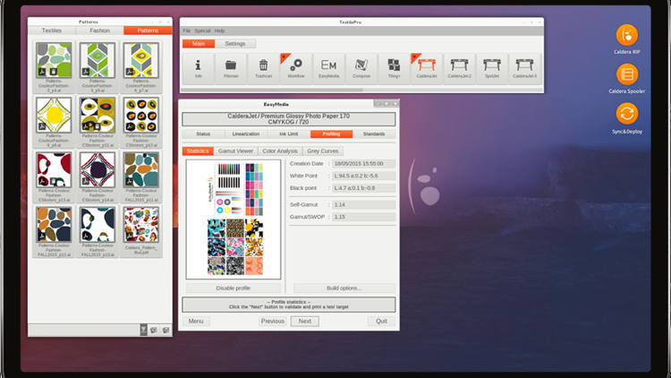Select the CalderaJet-2 printer icon
Screen dimensions: 671x378
pos(459,67)
